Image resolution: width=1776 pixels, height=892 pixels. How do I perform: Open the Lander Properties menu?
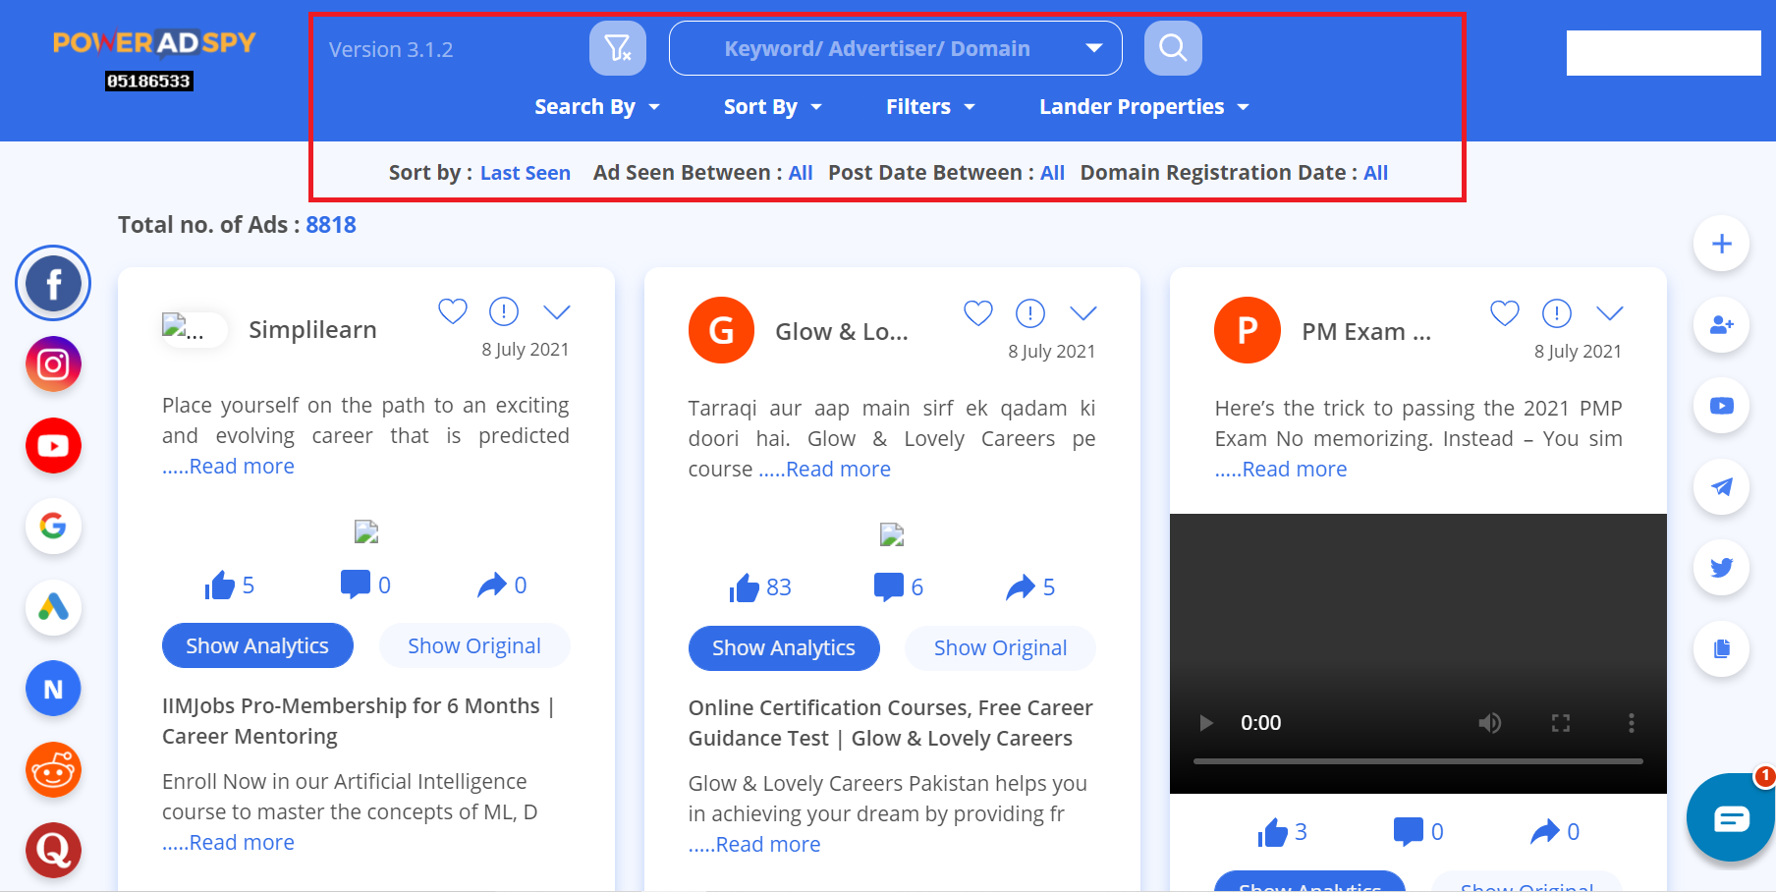click(x=1144, y=106)
